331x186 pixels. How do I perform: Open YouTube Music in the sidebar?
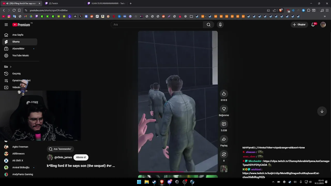tap(20, 56)
